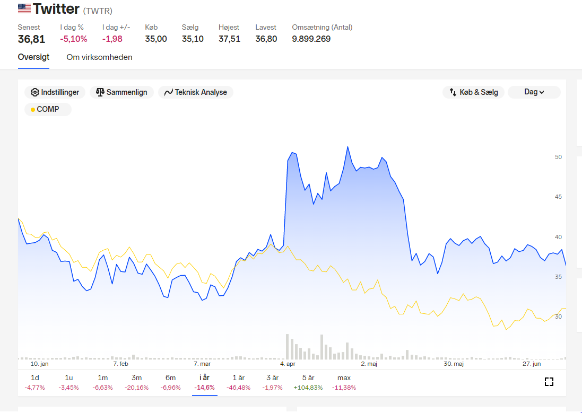Click the up-down arrows icon in Køb & Sælg
582x413 pixels.
(453, 92)
